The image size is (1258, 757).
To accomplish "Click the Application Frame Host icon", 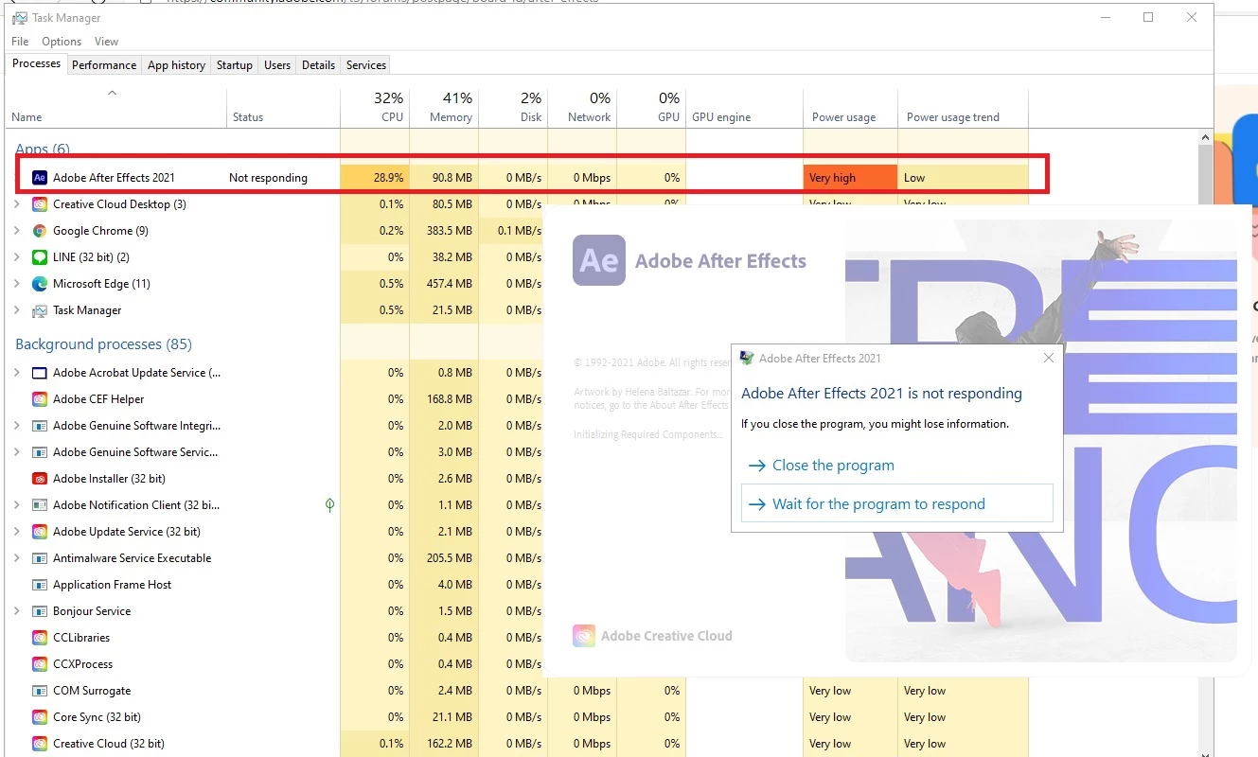I will click(x=40, y=585).
